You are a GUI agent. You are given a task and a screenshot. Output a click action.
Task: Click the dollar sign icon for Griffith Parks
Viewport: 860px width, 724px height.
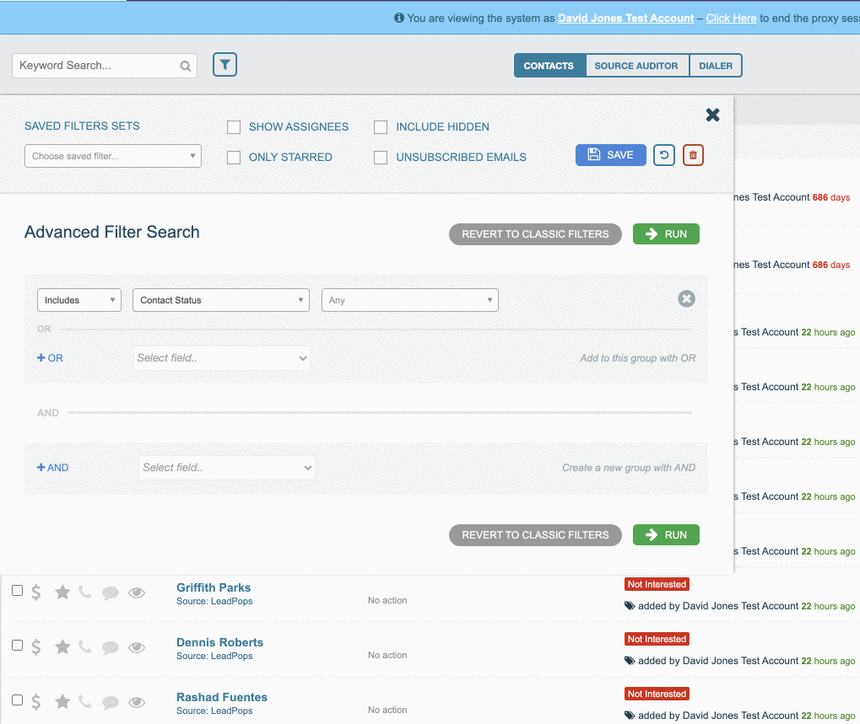36,593
